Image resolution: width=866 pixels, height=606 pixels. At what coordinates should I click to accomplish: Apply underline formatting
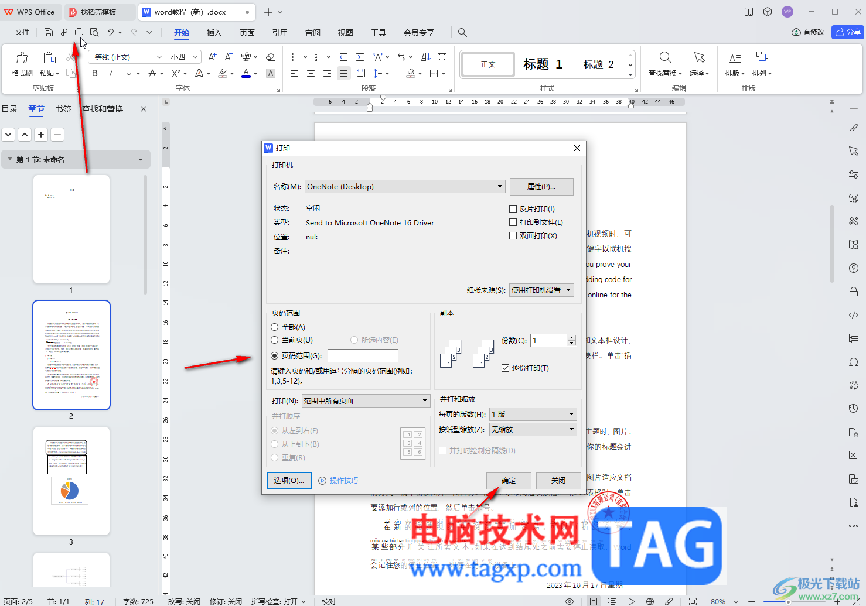click(128, 73)
